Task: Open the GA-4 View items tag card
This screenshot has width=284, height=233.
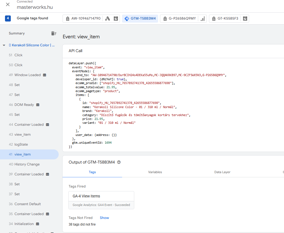Action: 101,200
